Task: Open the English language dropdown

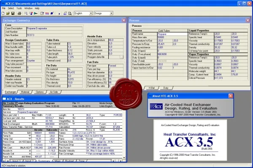Action: (91, 14)
